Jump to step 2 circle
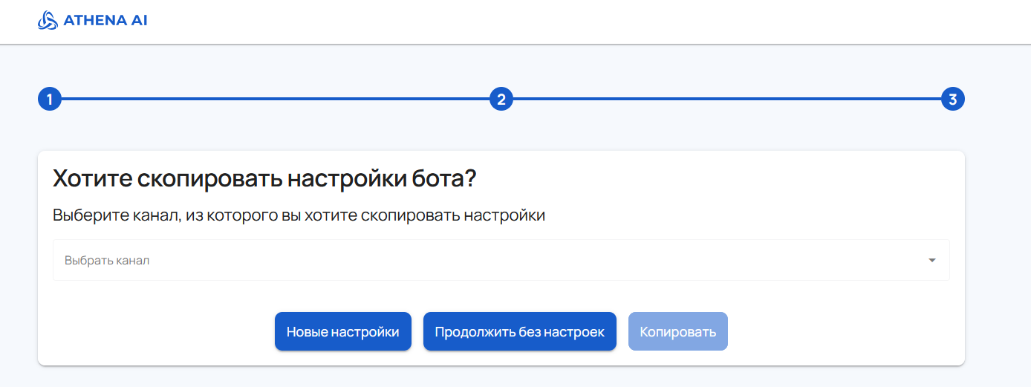The width and height of the screenshot is (1031, 387). pyautogui.click(x=501, y=99)
